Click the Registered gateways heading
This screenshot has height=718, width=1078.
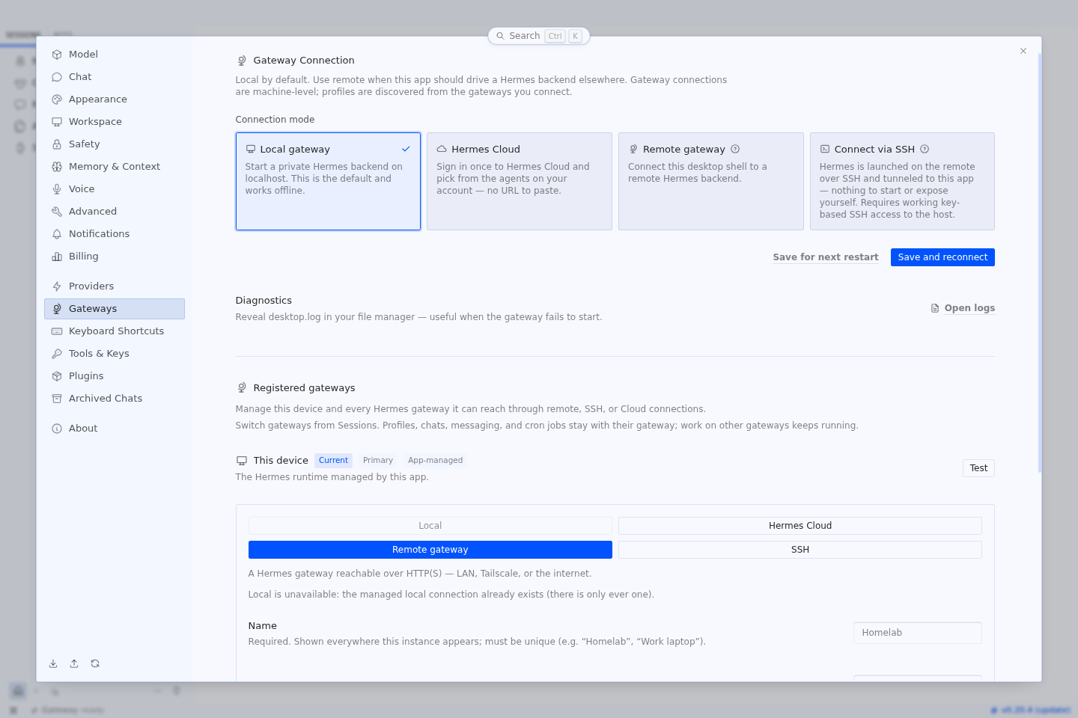tap(304, 388)
